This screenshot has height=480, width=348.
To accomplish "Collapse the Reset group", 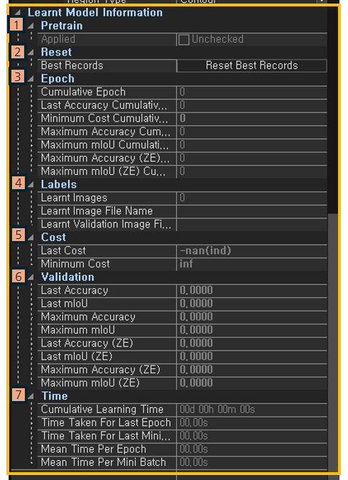I will [x=31, y=53].
